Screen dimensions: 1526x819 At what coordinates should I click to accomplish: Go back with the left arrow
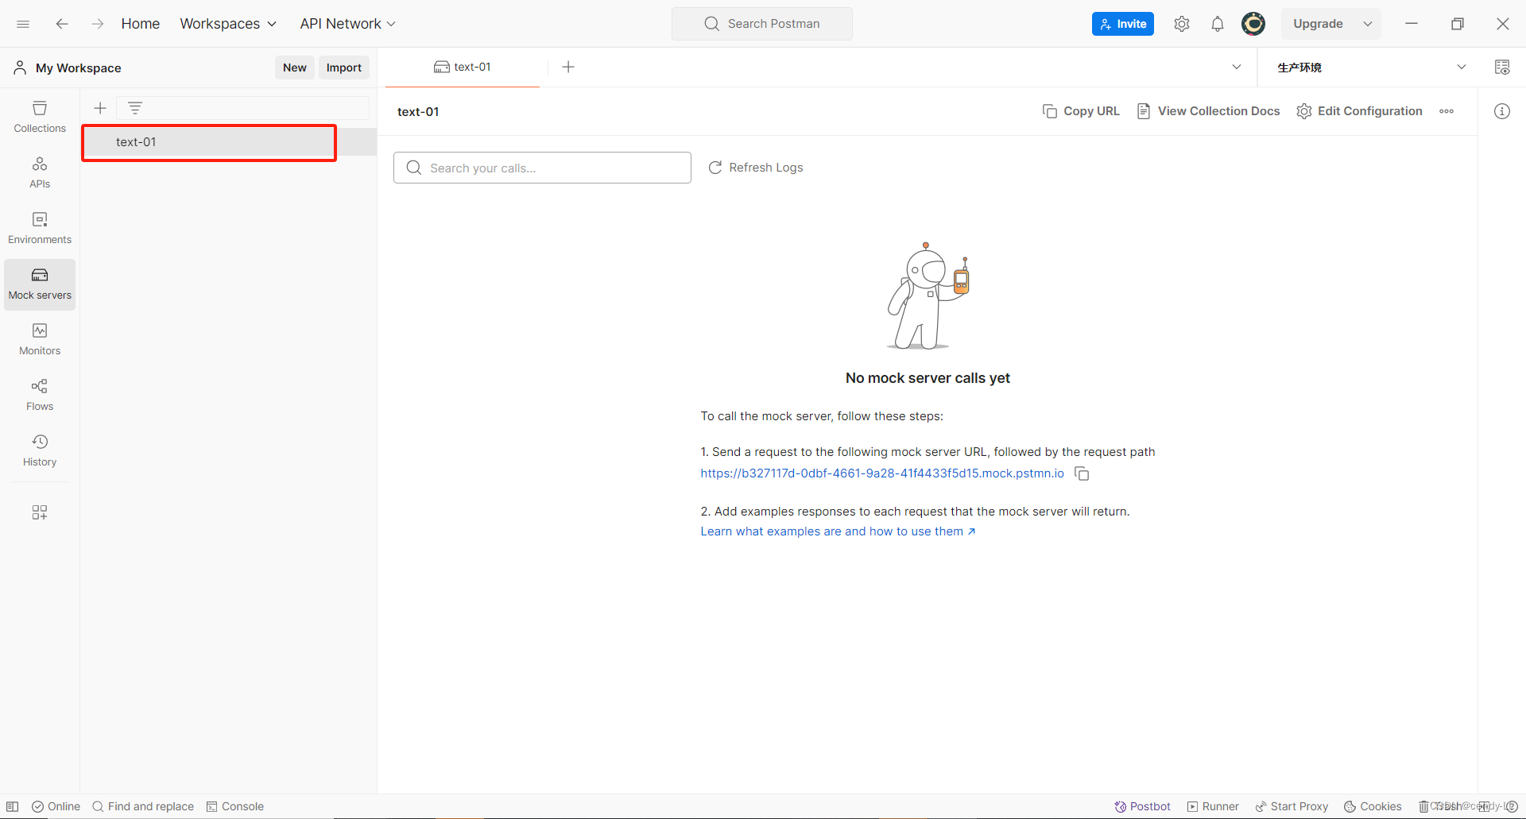tap(62, 24)
